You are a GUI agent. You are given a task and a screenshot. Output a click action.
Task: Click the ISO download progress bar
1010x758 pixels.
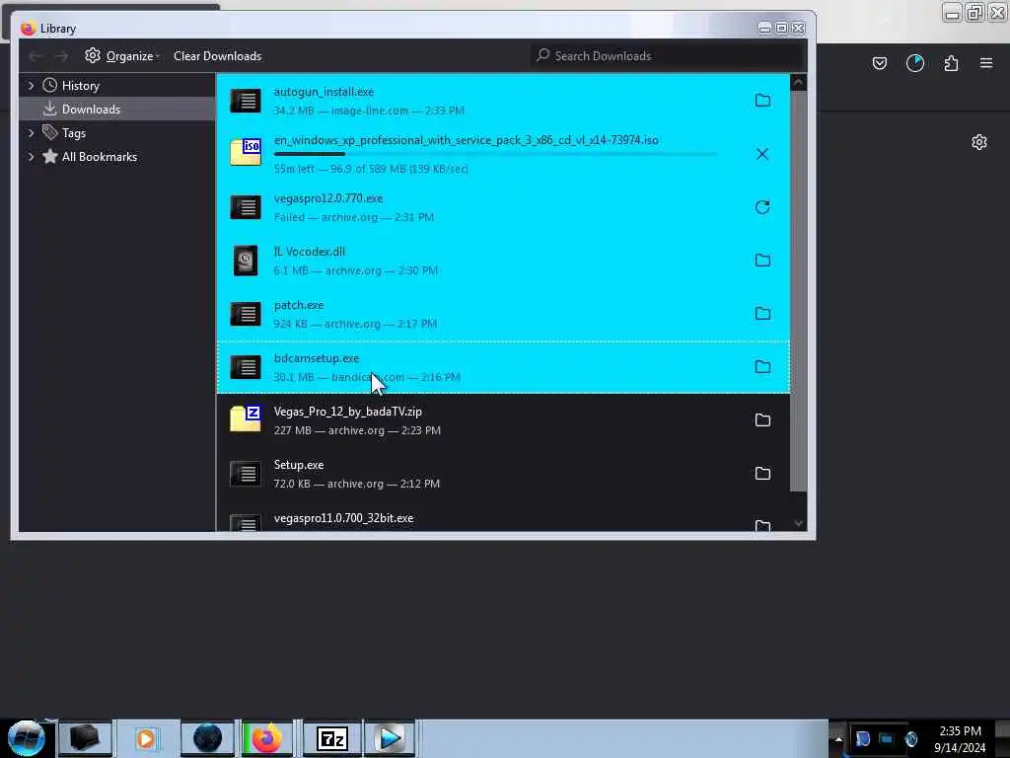tap(495, 154)
